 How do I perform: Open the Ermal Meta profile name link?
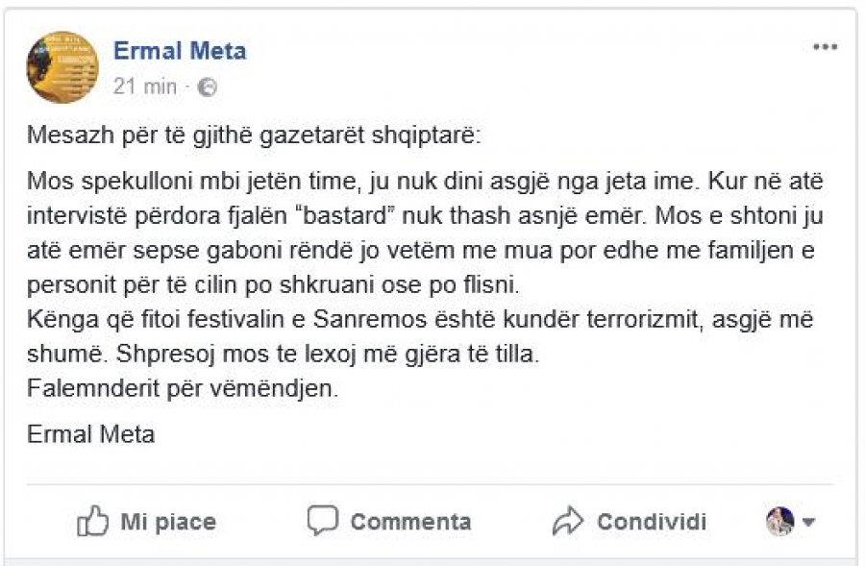180,51
